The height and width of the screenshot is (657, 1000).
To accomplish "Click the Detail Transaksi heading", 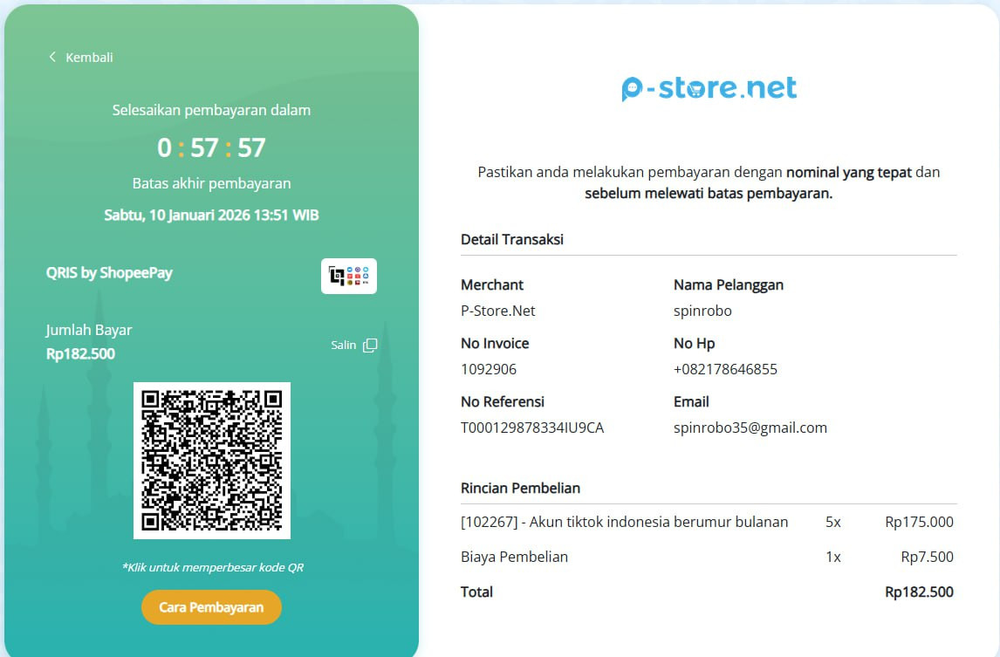I will [512, 240].
